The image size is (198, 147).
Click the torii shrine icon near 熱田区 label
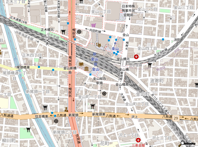click(x=150, y=65)
